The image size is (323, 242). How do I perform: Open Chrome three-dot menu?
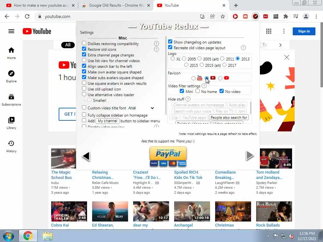[316, 16]
